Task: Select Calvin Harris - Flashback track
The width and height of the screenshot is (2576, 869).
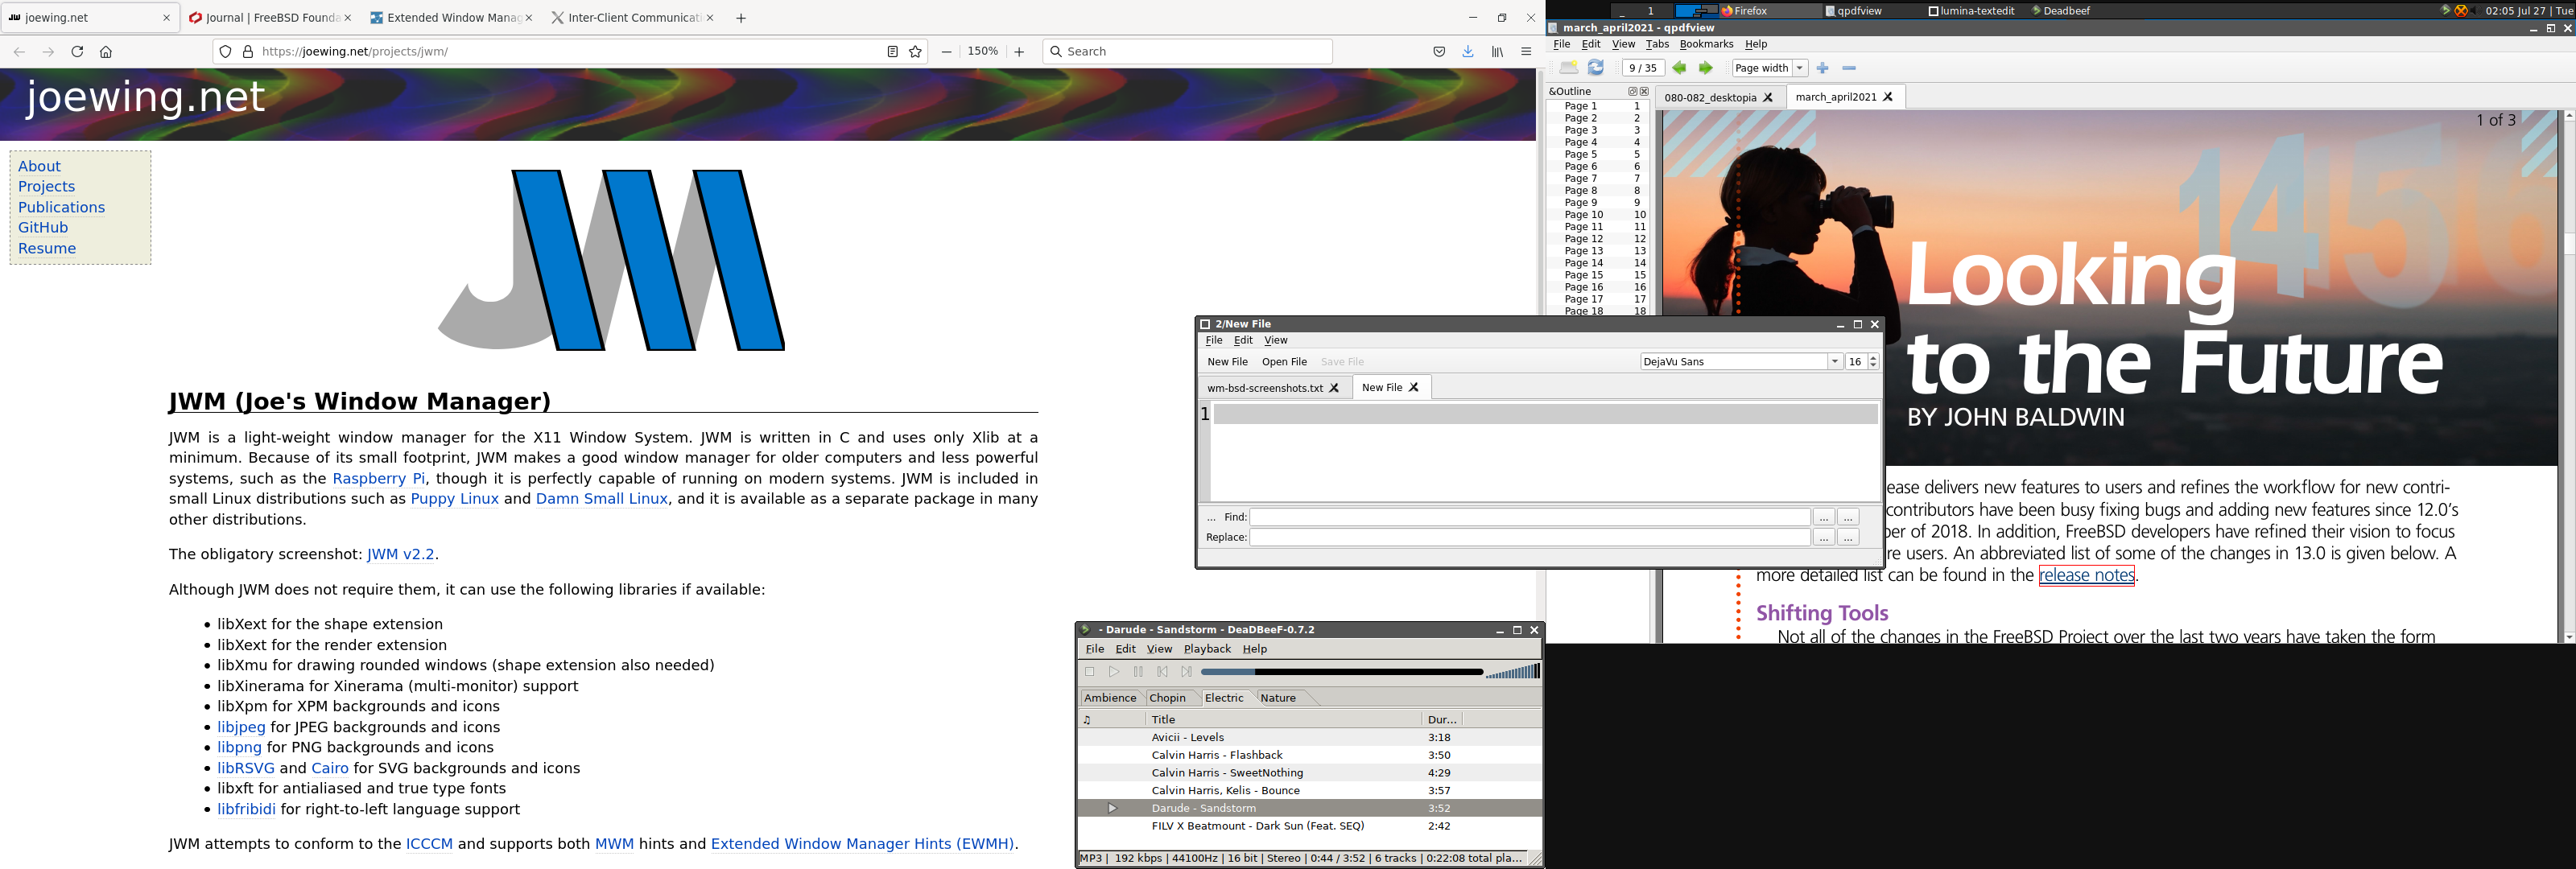Action: coord(1309,756)
